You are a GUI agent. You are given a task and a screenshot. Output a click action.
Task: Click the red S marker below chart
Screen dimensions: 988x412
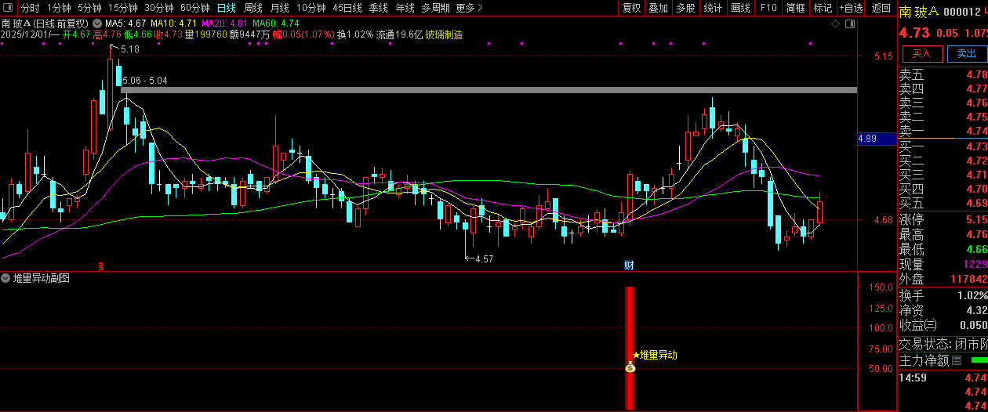coord(100,266)
